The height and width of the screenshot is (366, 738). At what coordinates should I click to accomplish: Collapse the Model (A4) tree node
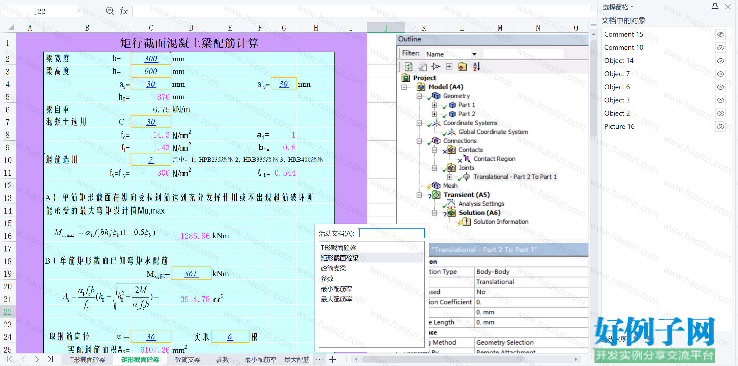tap(404, 87)
